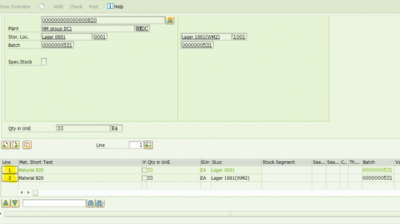This screenshot has width=400, height=224.
Task: Click the go-to-line icon next to Line field
Action: [x=148, y=145]
